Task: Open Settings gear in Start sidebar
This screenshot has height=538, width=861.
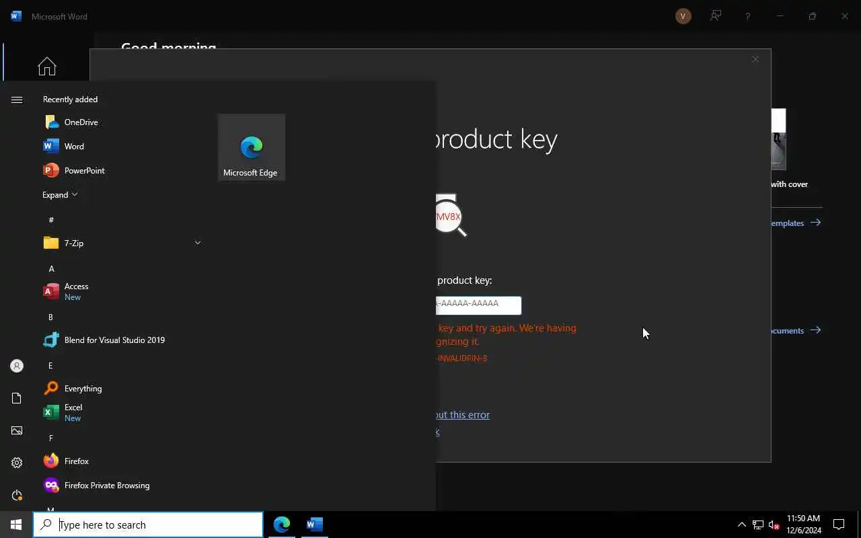Action: (17, 463)
